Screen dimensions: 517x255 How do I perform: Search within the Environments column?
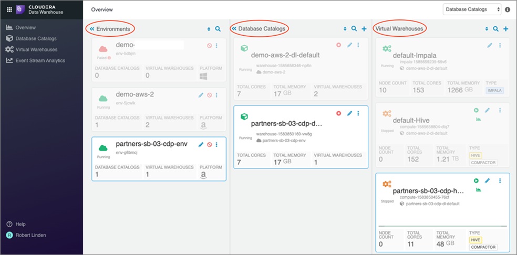click(x=218, y=29)
